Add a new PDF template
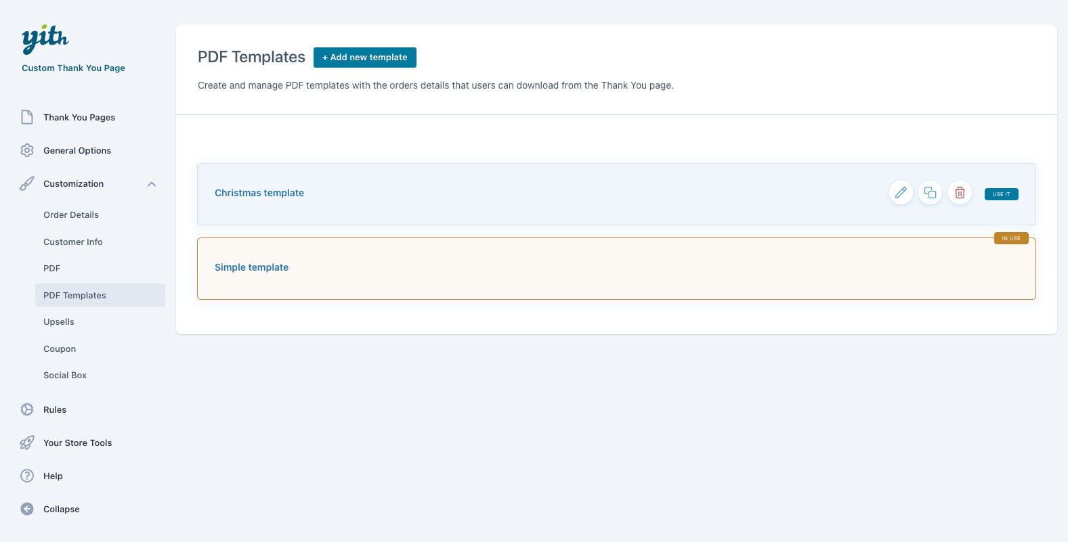 pyautogui.click(x=364, y=58)
